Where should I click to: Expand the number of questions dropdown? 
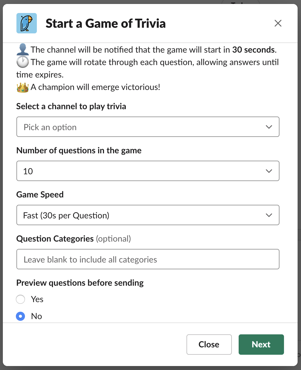click(x=148, y=171)
